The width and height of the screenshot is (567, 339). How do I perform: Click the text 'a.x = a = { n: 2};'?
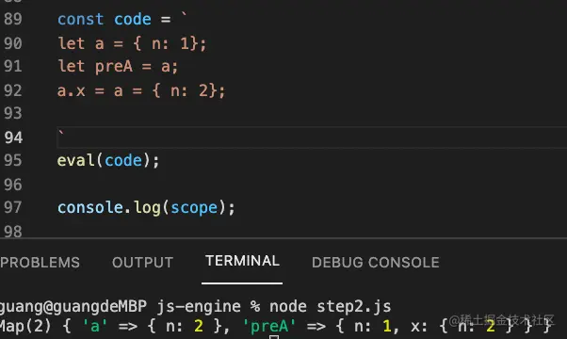141,90
